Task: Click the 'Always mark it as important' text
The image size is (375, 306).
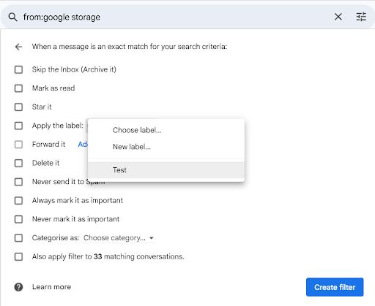Action: 78,201
